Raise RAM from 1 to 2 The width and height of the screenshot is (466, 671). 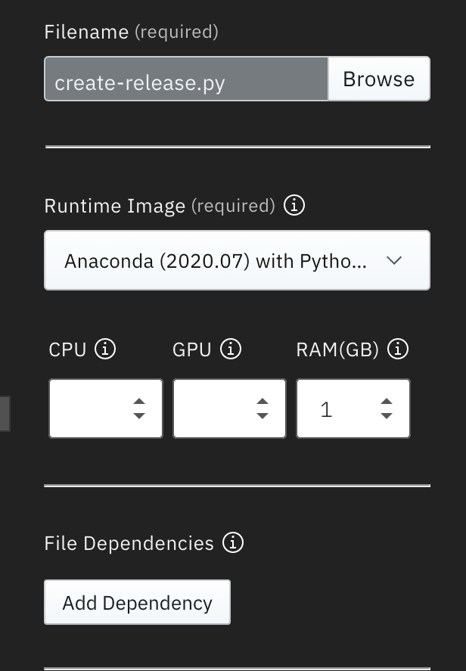point(386,399)
